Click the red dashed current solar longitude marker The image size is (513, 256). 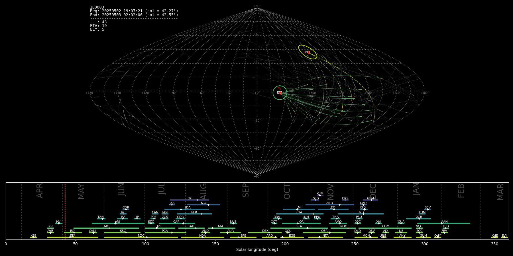point(65,211)
